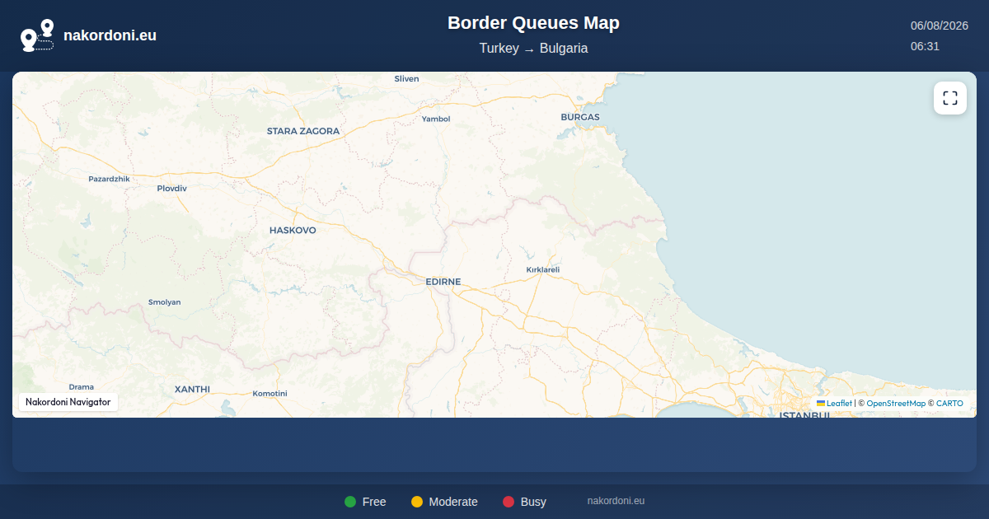989x519 pixels.
Task: Open the Leaflet attribution link
Action: pos(834,404)
